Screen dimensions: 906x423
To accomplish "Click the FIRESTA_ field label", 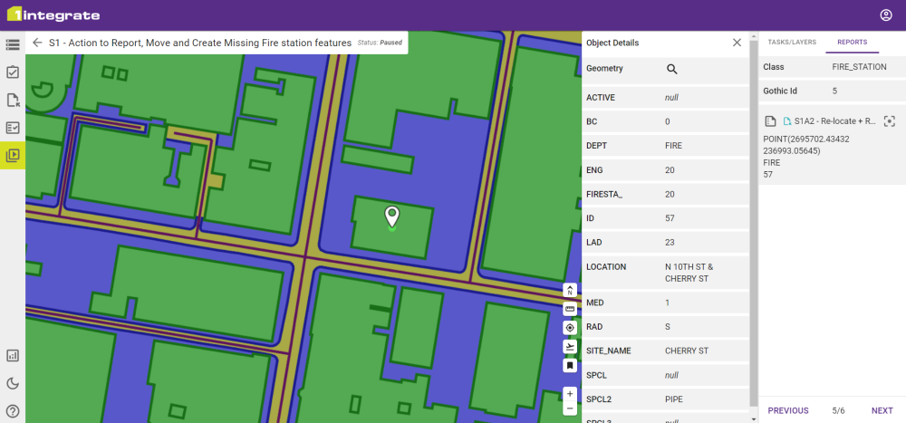I will click(604, 194).
